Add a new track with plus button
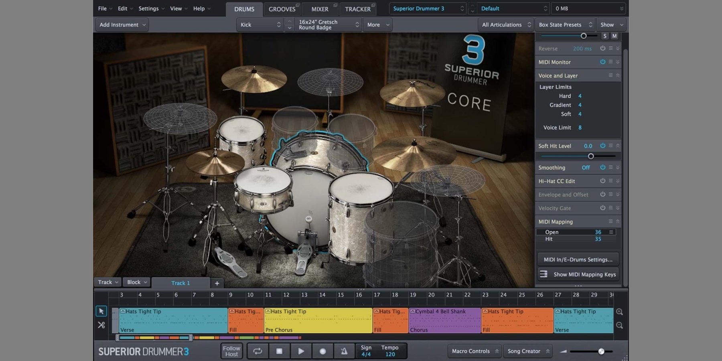 (x=217, y=283)
